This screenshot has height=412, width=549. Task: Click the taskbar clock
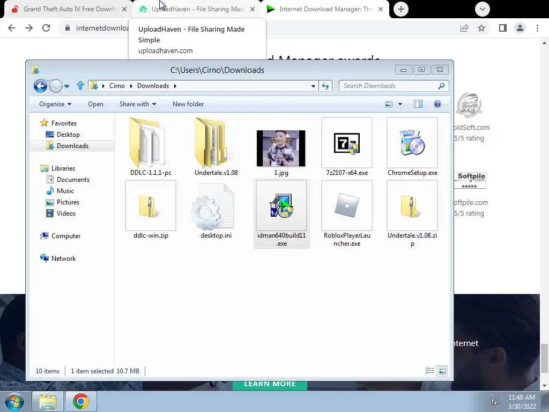coord(522,402)
